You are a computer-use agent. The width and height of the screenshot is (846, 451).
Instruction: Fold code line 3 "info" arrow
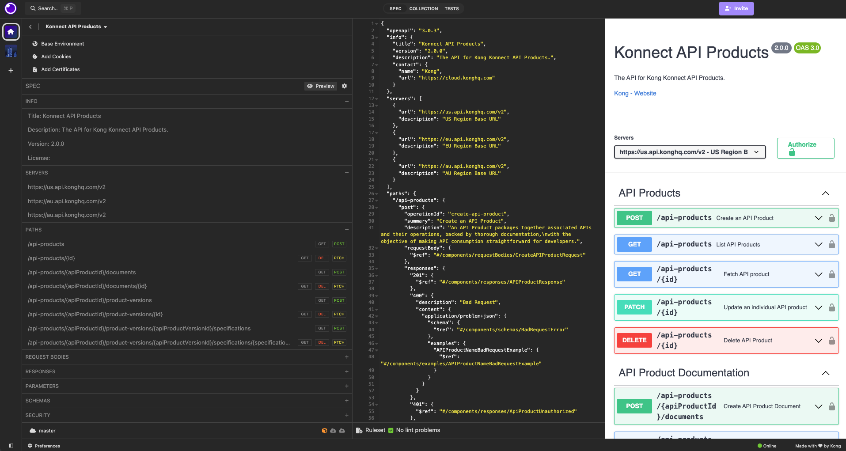(x=377, y=38)
